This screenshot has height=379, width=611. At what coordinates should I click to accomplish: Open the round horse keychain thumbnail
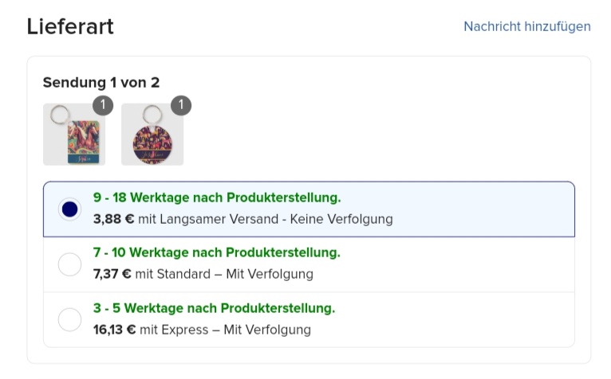[x=152, y=135]
